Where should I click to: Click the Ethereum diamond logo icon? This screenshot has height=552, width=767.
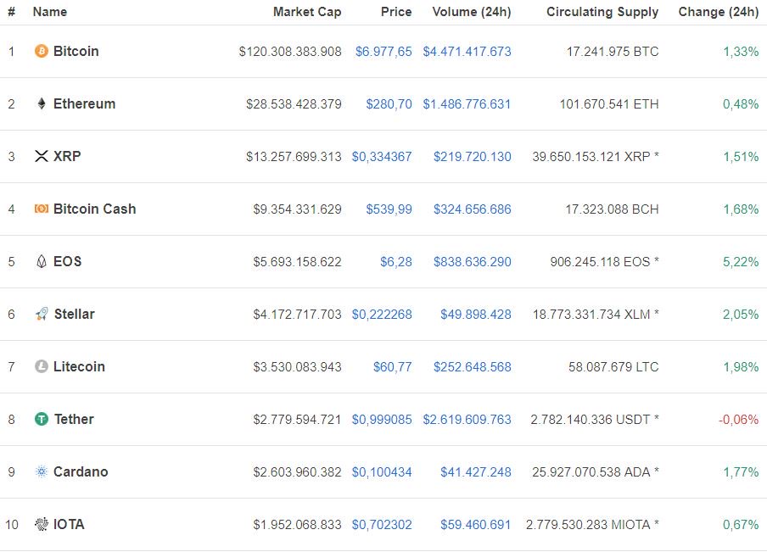coord(42,103)
